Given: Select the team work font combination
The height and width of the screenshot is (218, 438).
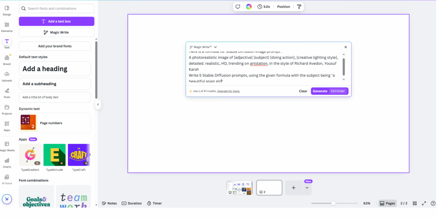Looking at the screenshot, I should [74, 196].
